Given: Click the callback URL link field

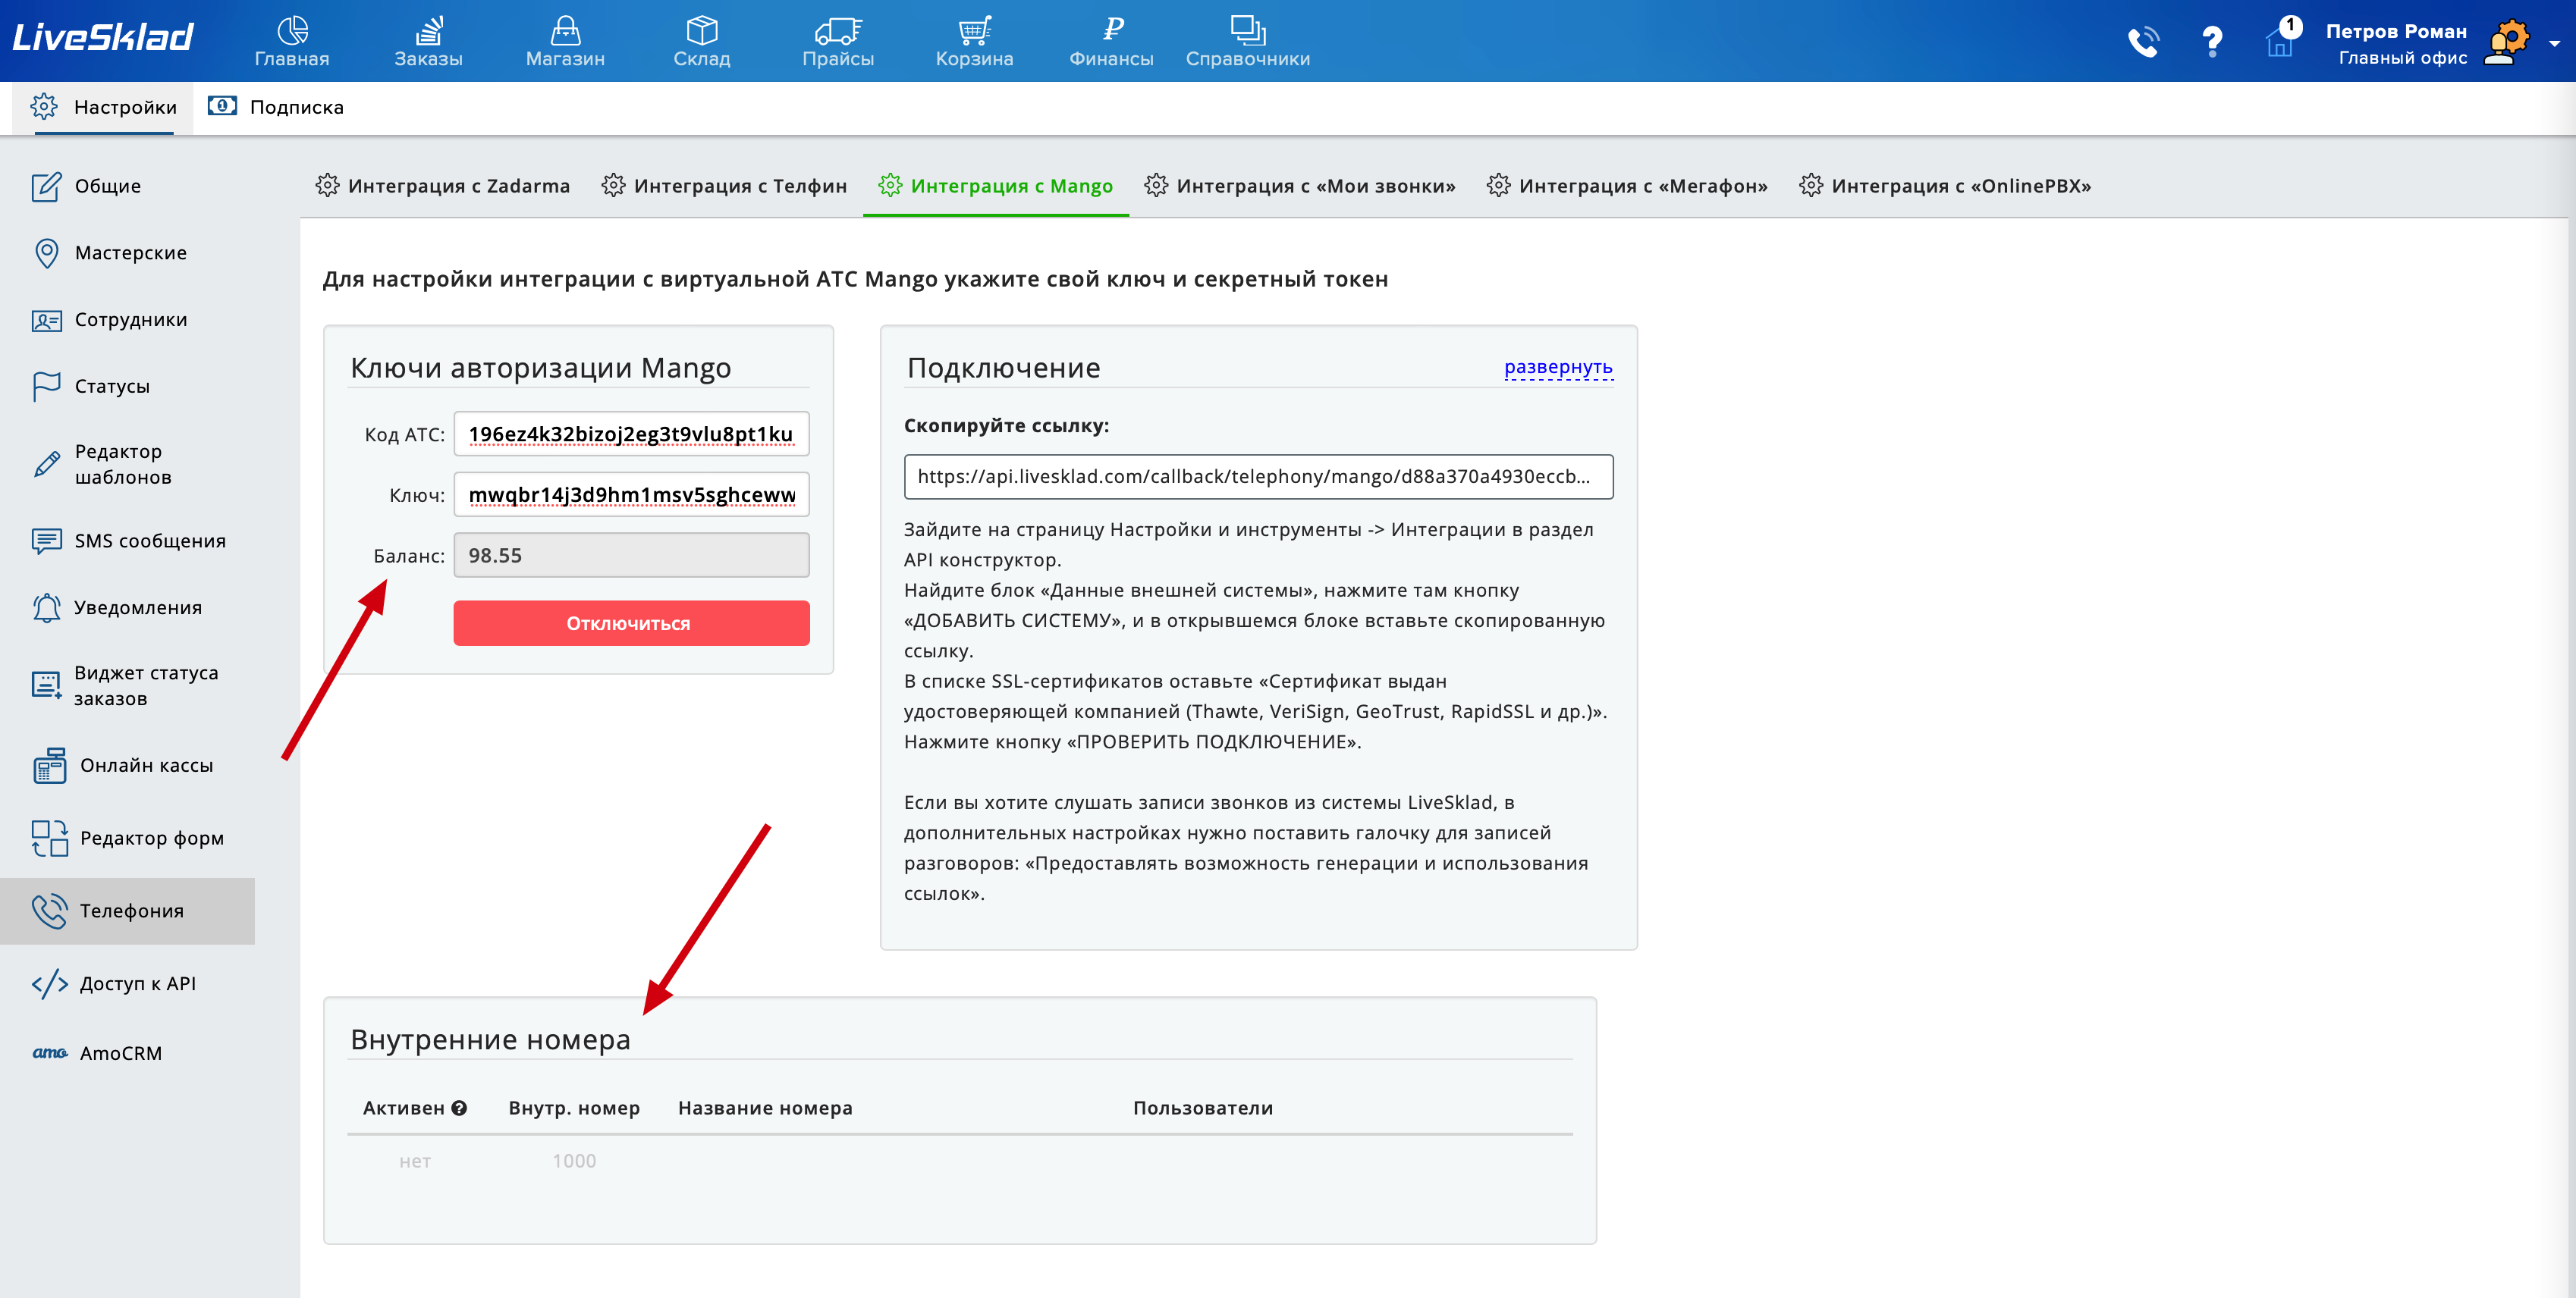Looking at the screenshot, I should 1258,477.
